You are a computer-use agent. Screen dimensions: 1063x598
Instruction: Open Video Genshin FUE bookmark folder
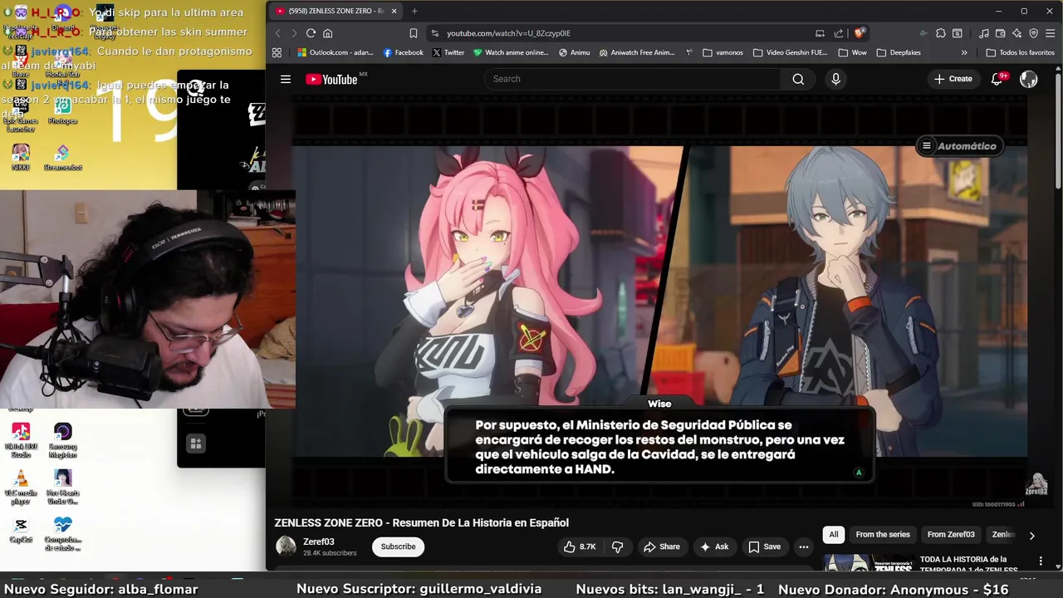790,52
